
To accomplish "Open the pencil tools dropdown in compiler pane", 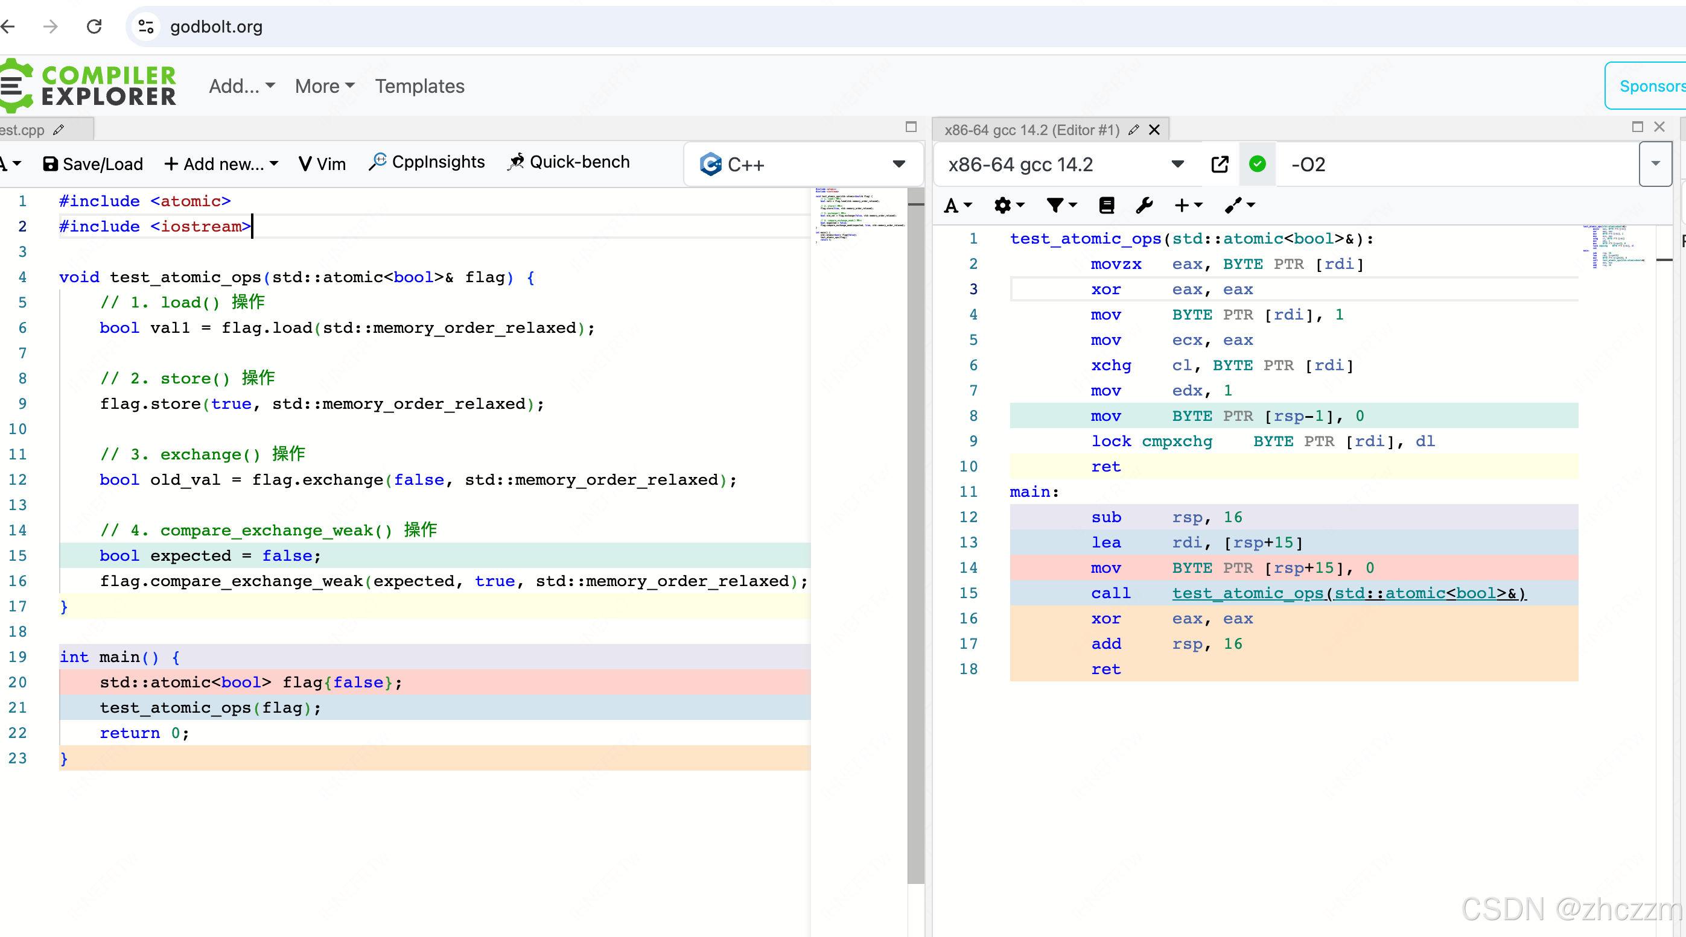I will click(x=1239, y=206).
